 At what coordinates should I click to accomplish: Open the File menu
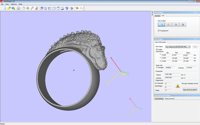(2, 4)
